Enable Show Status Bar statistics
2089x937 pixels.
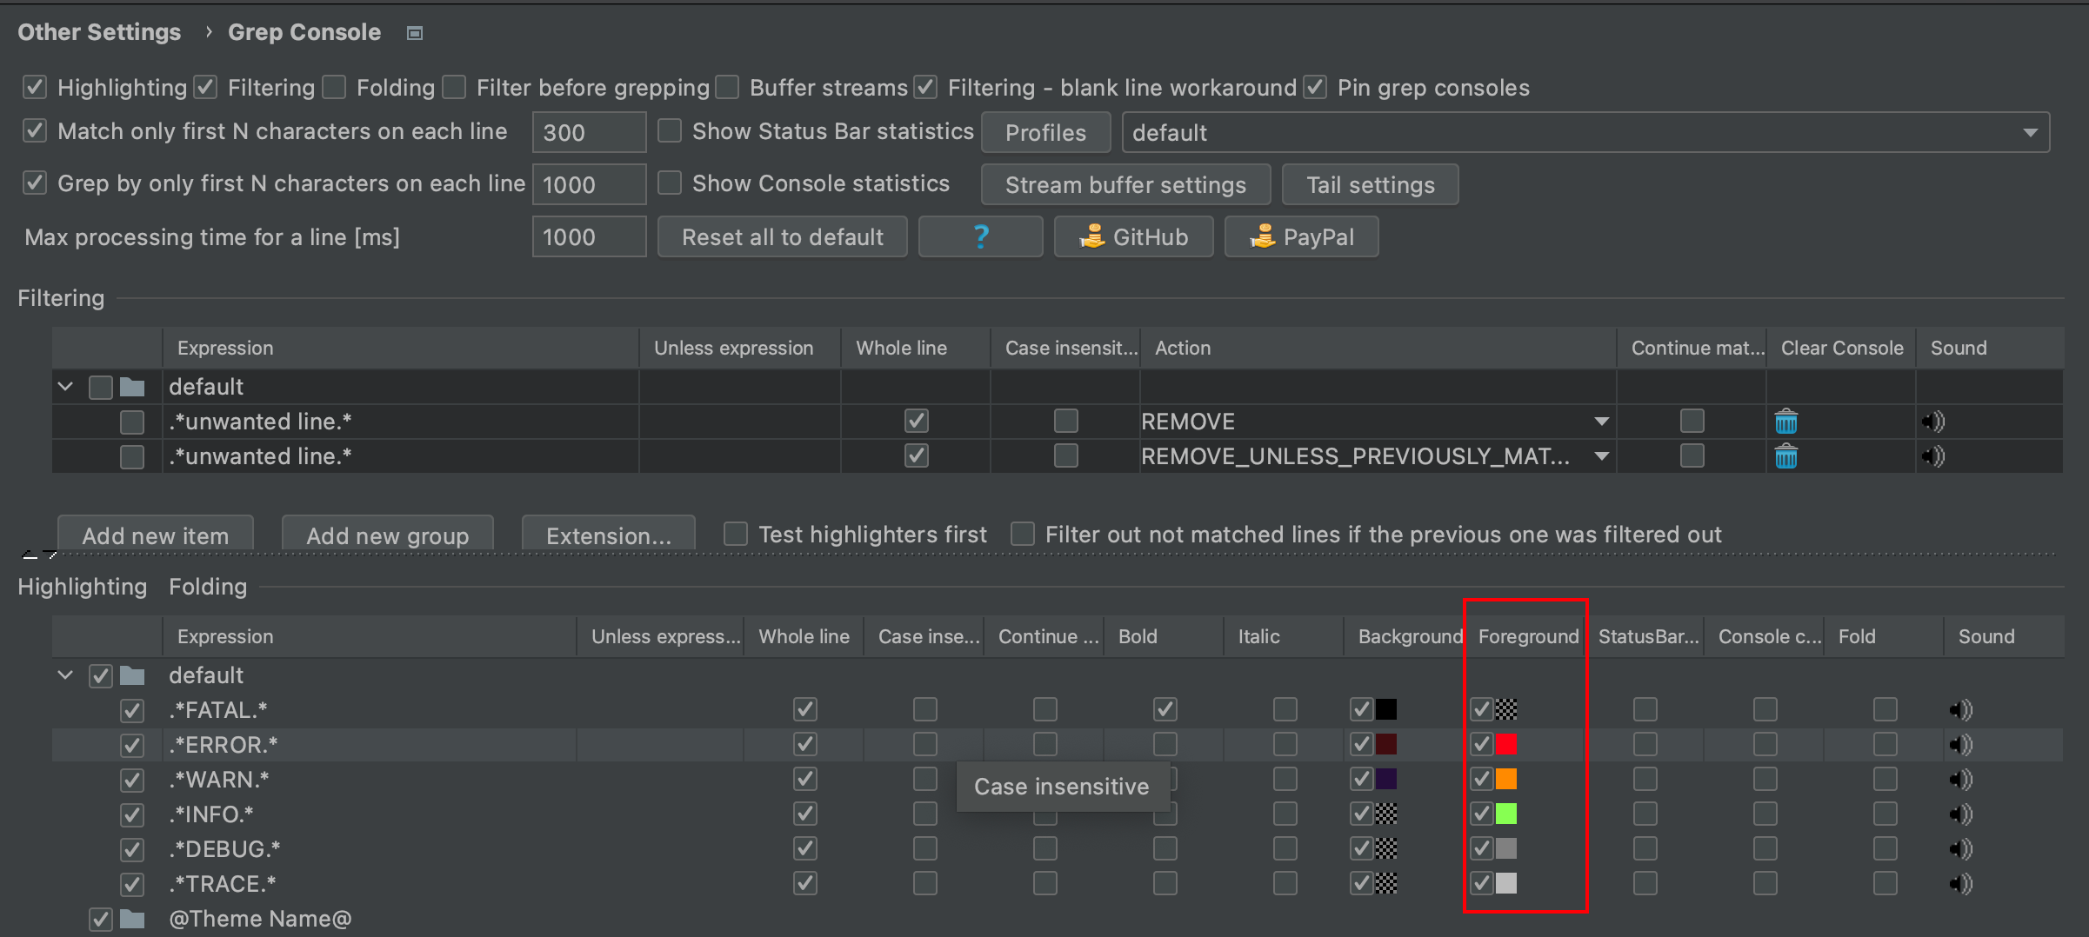coord(669,130)
